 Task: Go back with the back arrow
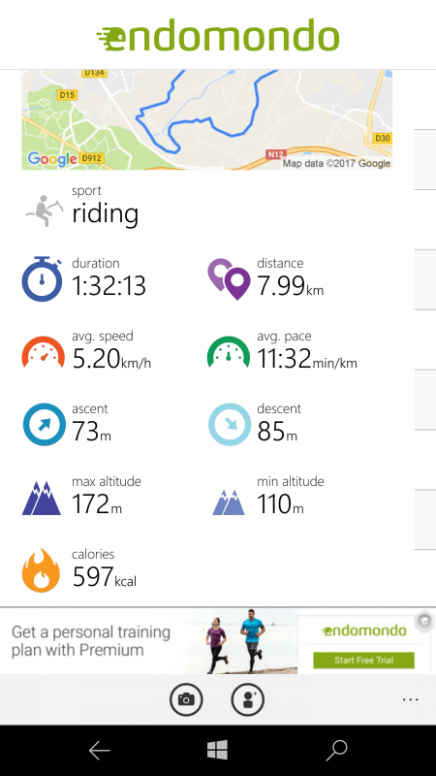pos(99,751)
